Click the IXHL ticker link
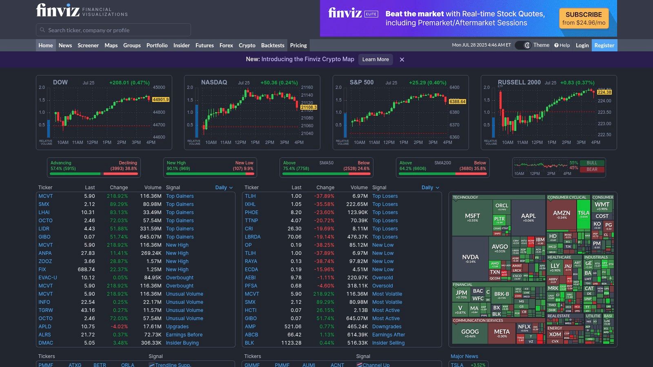This screenshot has width=653, height=367. [x=250, y=204]
